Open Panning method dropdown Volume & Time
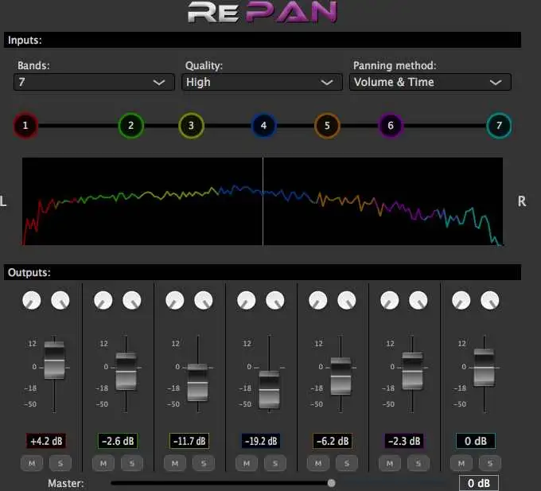Image resolution: width=541 pixels, height=491 pixels. (430, 82)
